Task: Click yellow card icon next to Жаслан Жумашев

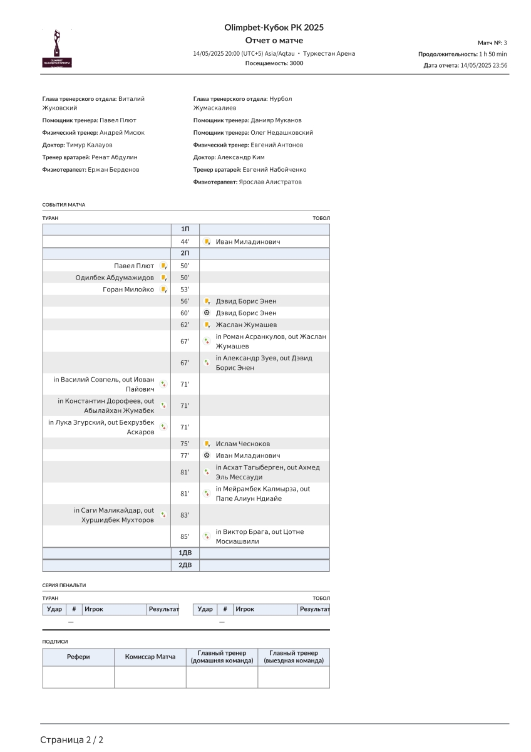Action: pos(207,325)
